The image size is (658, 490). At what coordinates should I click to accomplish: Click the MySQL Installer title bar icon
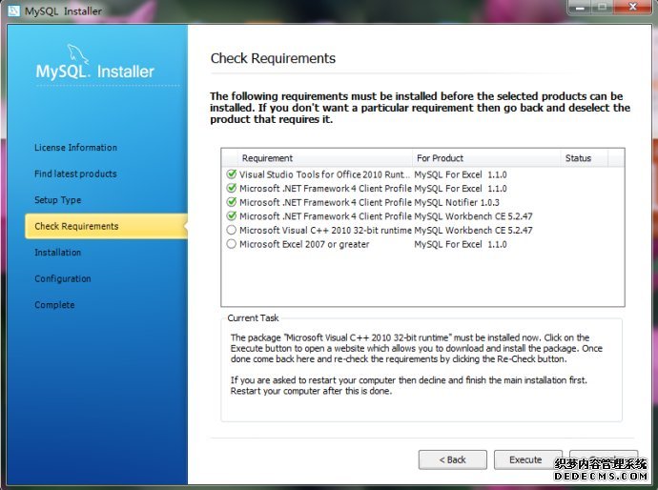[13, 10]
